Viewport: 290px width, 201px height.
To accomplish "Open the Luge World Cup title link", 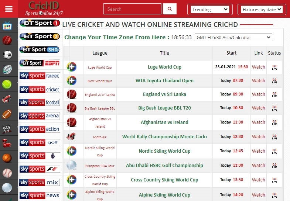I will coord(164,67).
